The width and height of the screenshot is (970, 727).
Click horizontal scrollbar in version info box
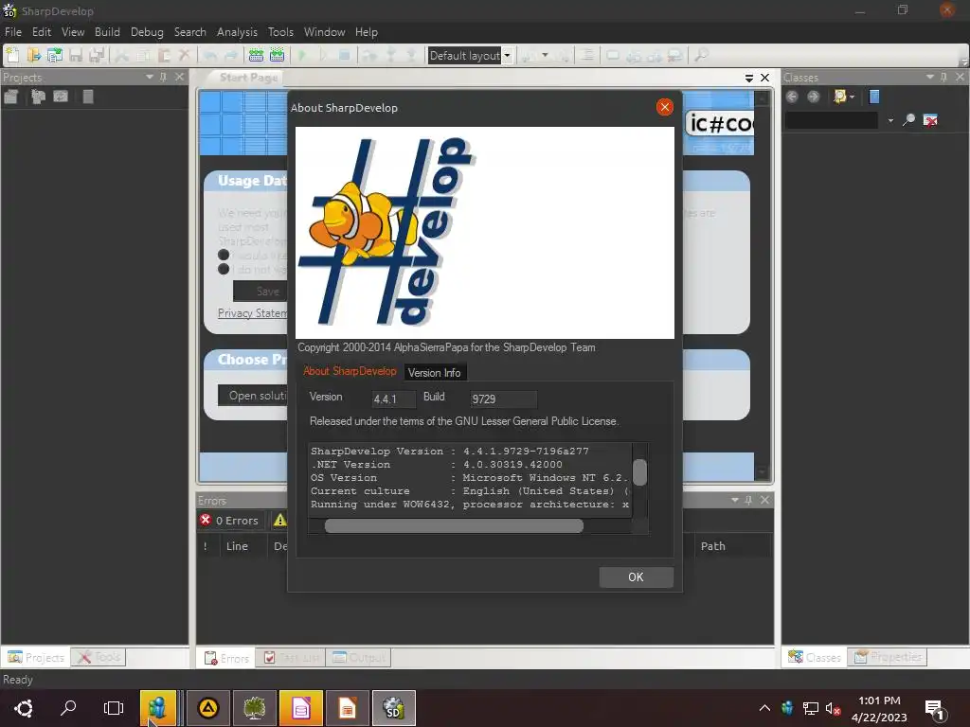click(454, 526)
